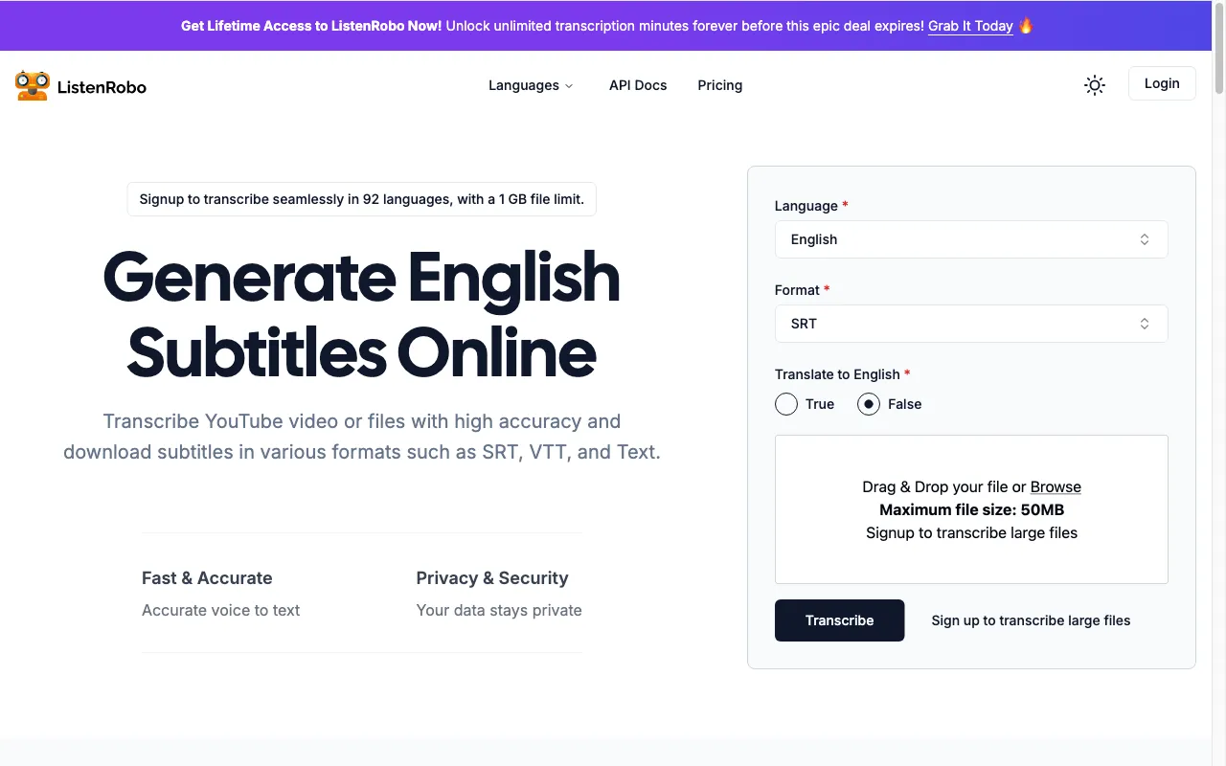Click the Maximum file size: 50MB text
The width and height of the screenshot is (1226, 766).
[x=971, y=509]
